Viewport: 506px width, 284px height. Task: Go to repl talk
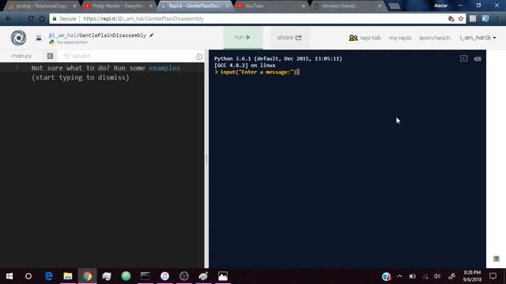365,38
